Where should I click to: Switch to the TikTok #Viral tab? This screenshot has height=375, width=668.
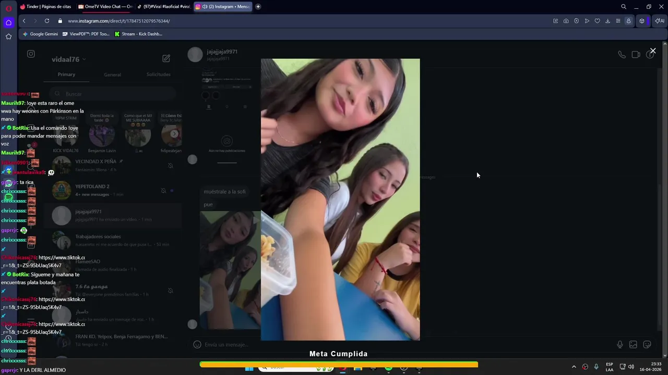coord(163,7)
